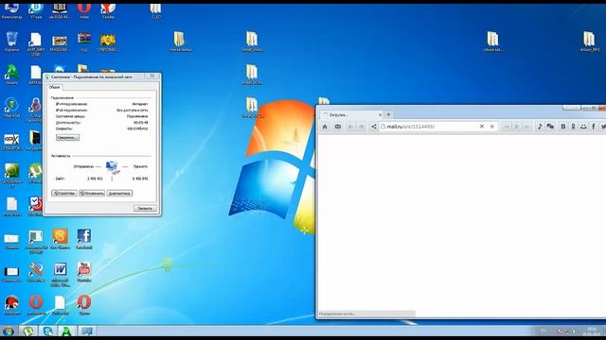Open the browser home page button
The image size is (606, 340).
tap(325, 127)
